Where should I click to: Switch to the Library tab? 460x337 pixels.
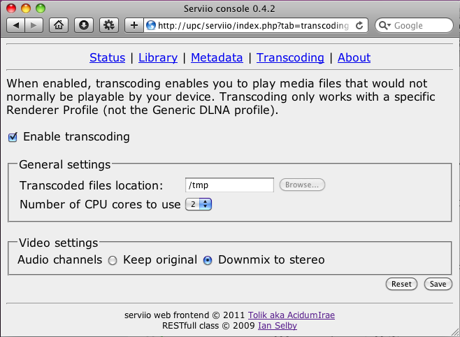tap(158, 58)
